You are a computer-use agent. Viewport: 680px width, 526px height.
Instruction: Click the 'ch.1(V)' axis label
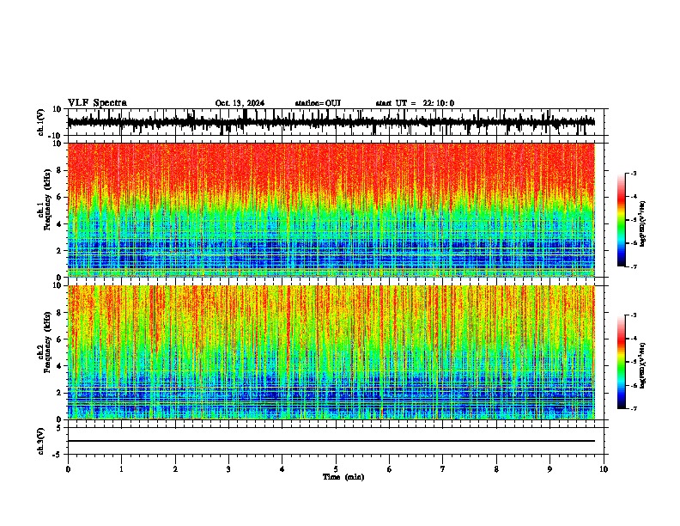(41, 122)
